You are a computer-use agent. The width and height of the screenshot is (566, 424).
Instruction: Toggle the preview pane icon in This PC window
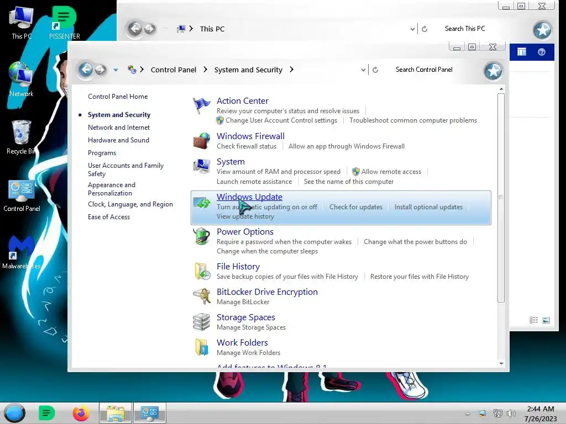click(522, 52)
